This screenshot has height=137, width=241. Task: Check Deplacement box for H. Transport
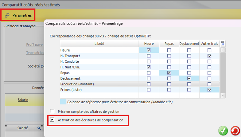(189, 56)
